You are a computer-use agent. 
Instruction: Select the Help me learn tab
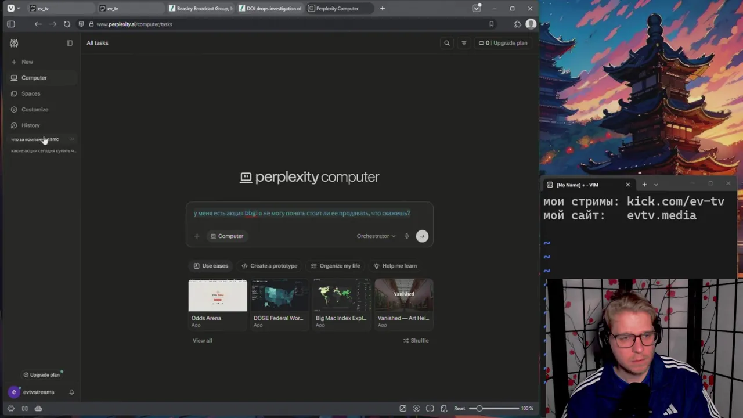[x=395, y=266]
